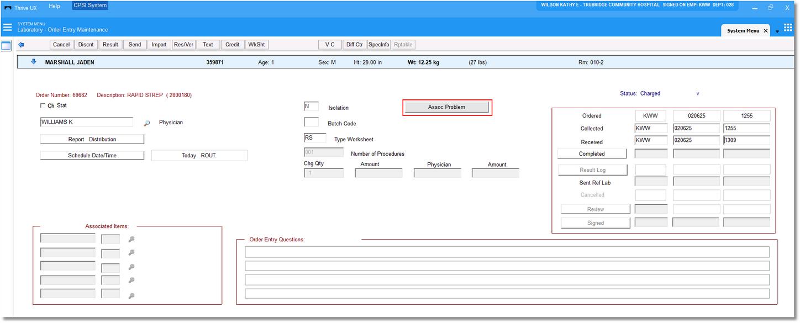Click the Isolation field containing N

tap(311, 106)
